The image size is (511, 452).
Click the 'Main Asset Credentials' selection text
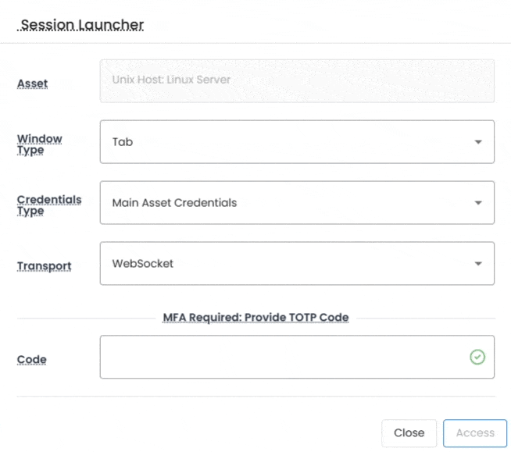[x=174, y=203]
